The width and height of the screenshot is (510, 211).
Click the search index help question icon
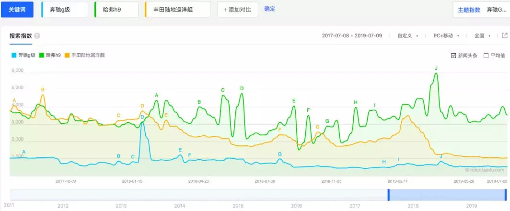37,36
